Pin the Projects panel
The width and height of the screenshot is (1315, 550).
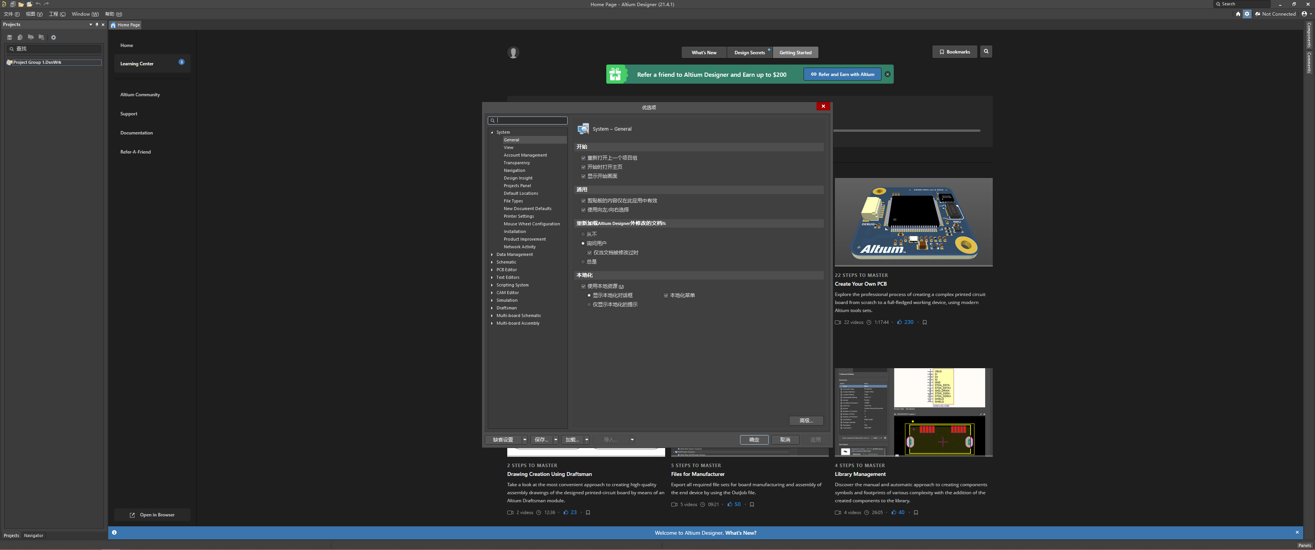(x=97, y=24)
